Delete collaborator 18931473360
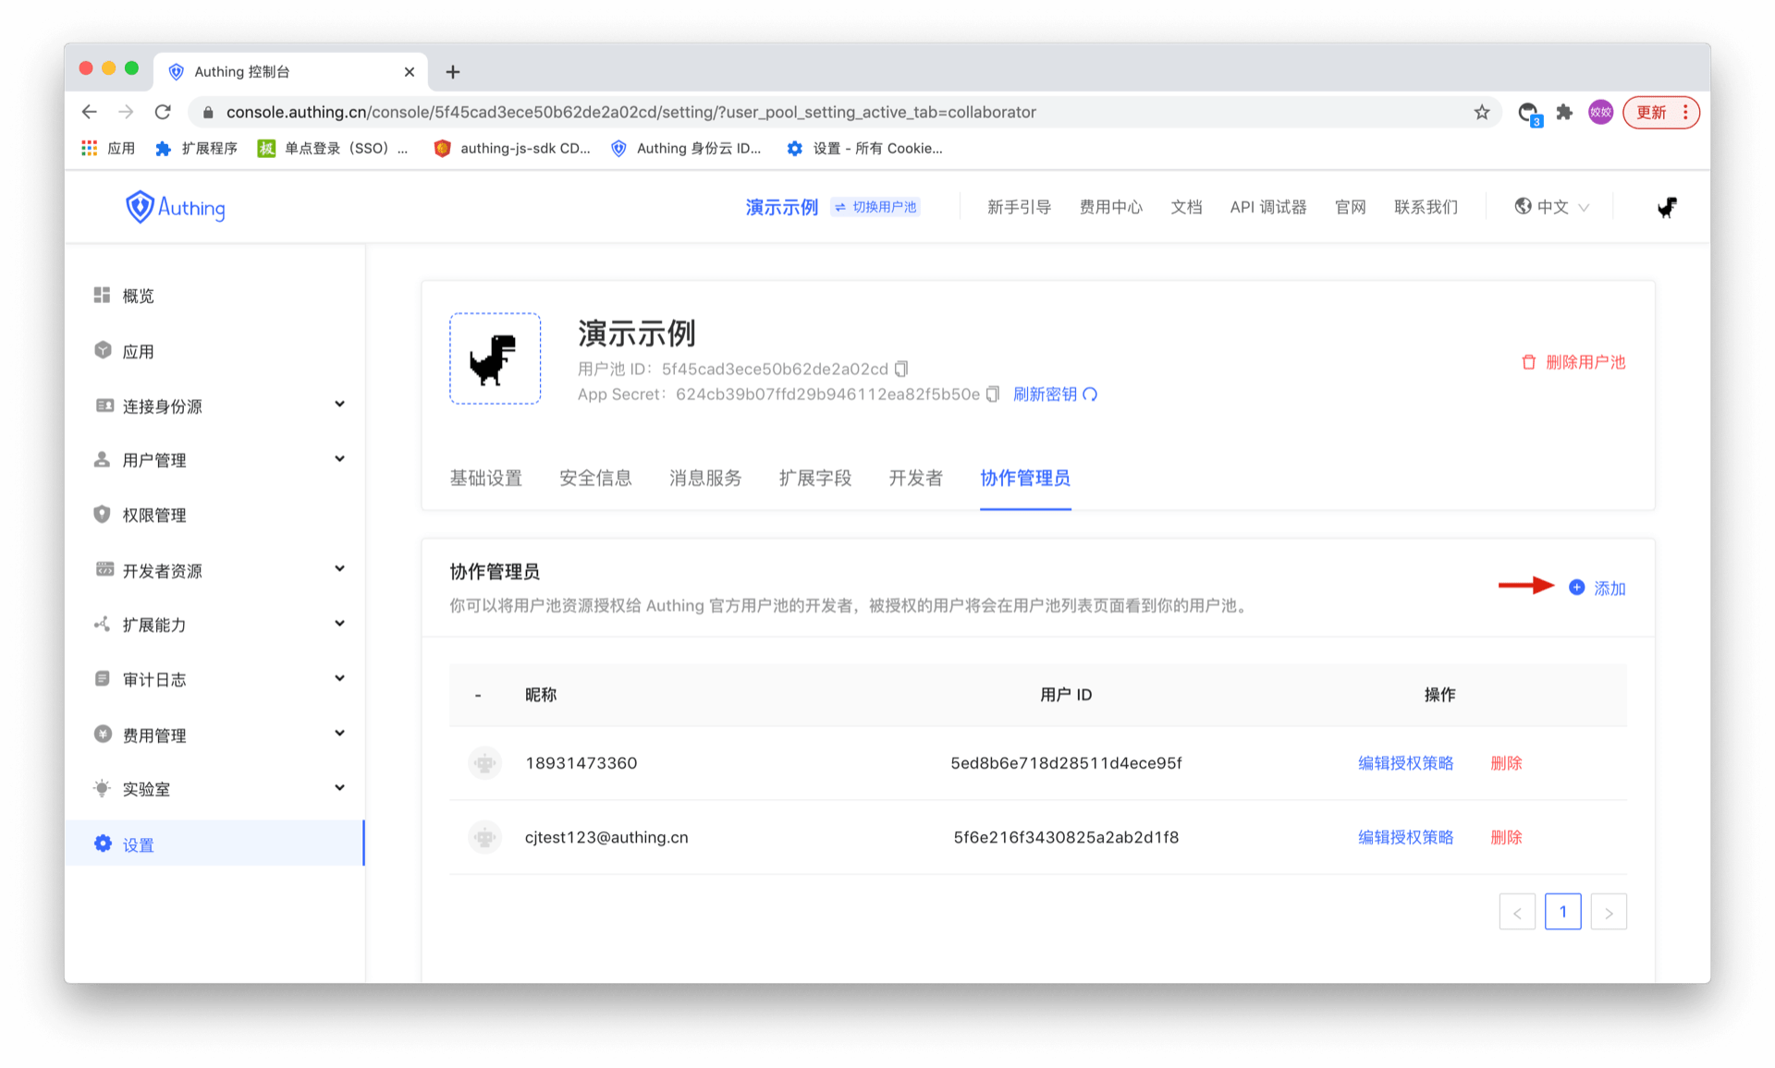The width and height of the screenshot is (1775, 1068). [x=1506, y=763]
